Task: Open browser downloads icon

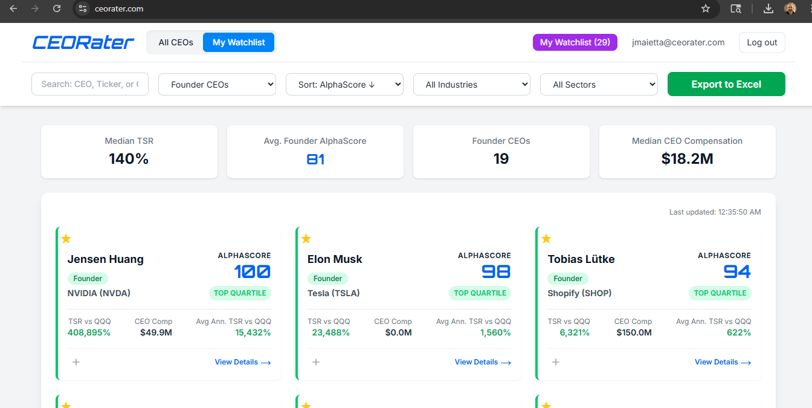Action: [x=768, y=8]
